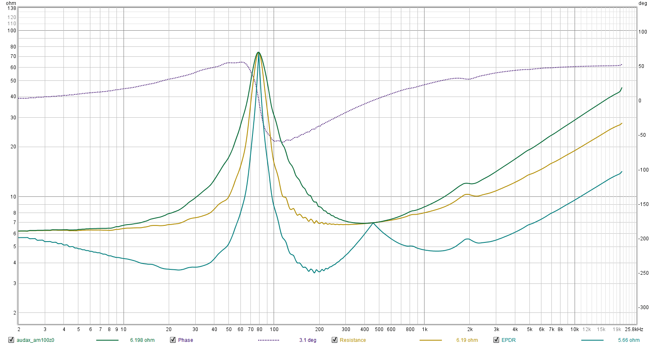The width and height of the screenshot is (660, 346).
Task: Click the 20 label on ohm axis
Action: (x=13, y=147)
